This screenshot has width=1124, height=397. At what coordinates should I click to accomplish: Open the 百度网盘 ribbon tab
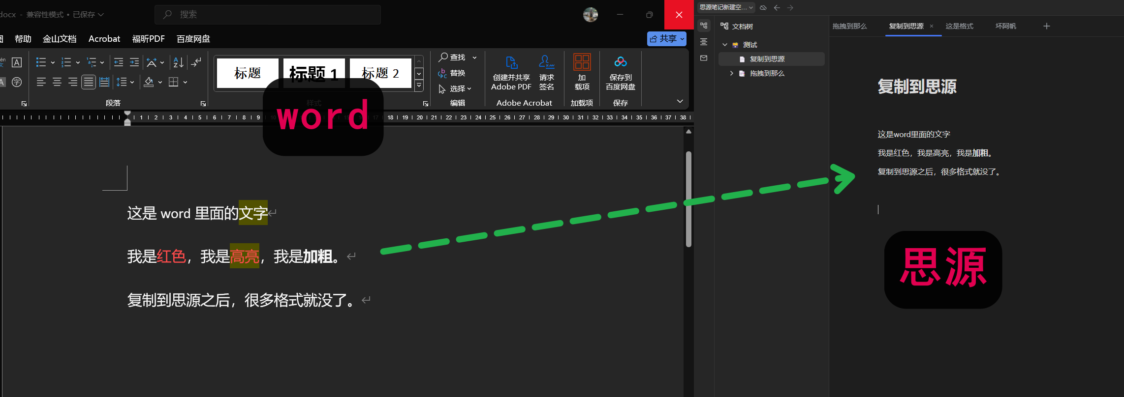(193, 39)
